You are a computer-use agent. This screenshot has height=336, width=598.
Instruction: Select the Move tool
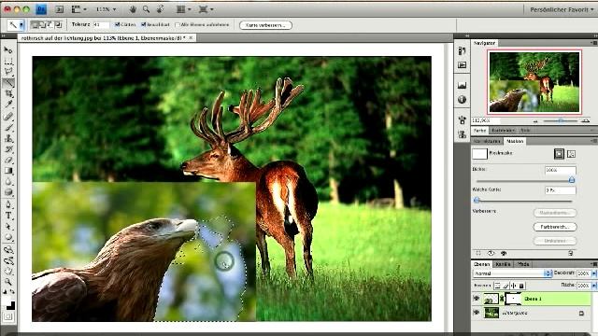click(8, 49)
